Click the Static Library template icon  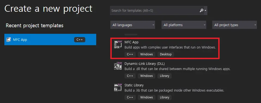point(118,87)
